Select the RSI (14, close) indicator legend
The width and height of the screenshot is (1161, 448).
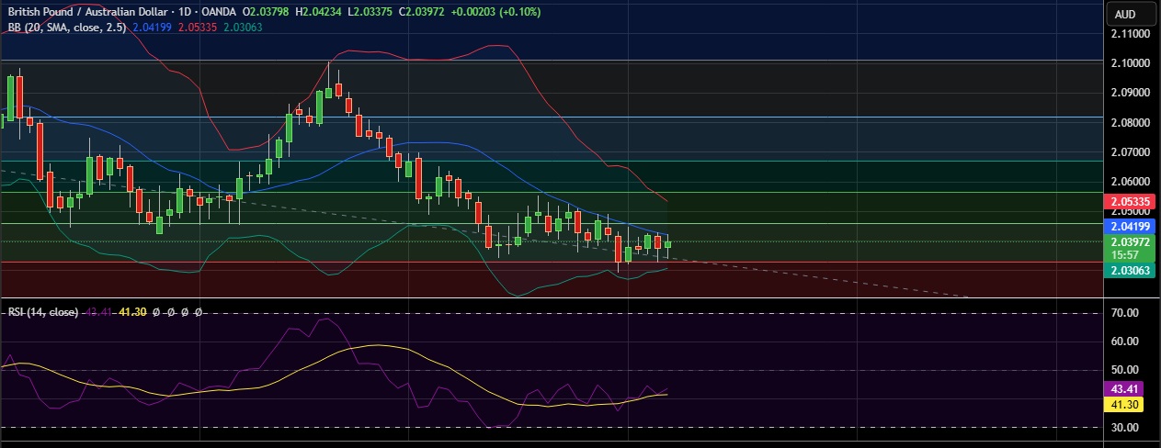tap(42, 313)
